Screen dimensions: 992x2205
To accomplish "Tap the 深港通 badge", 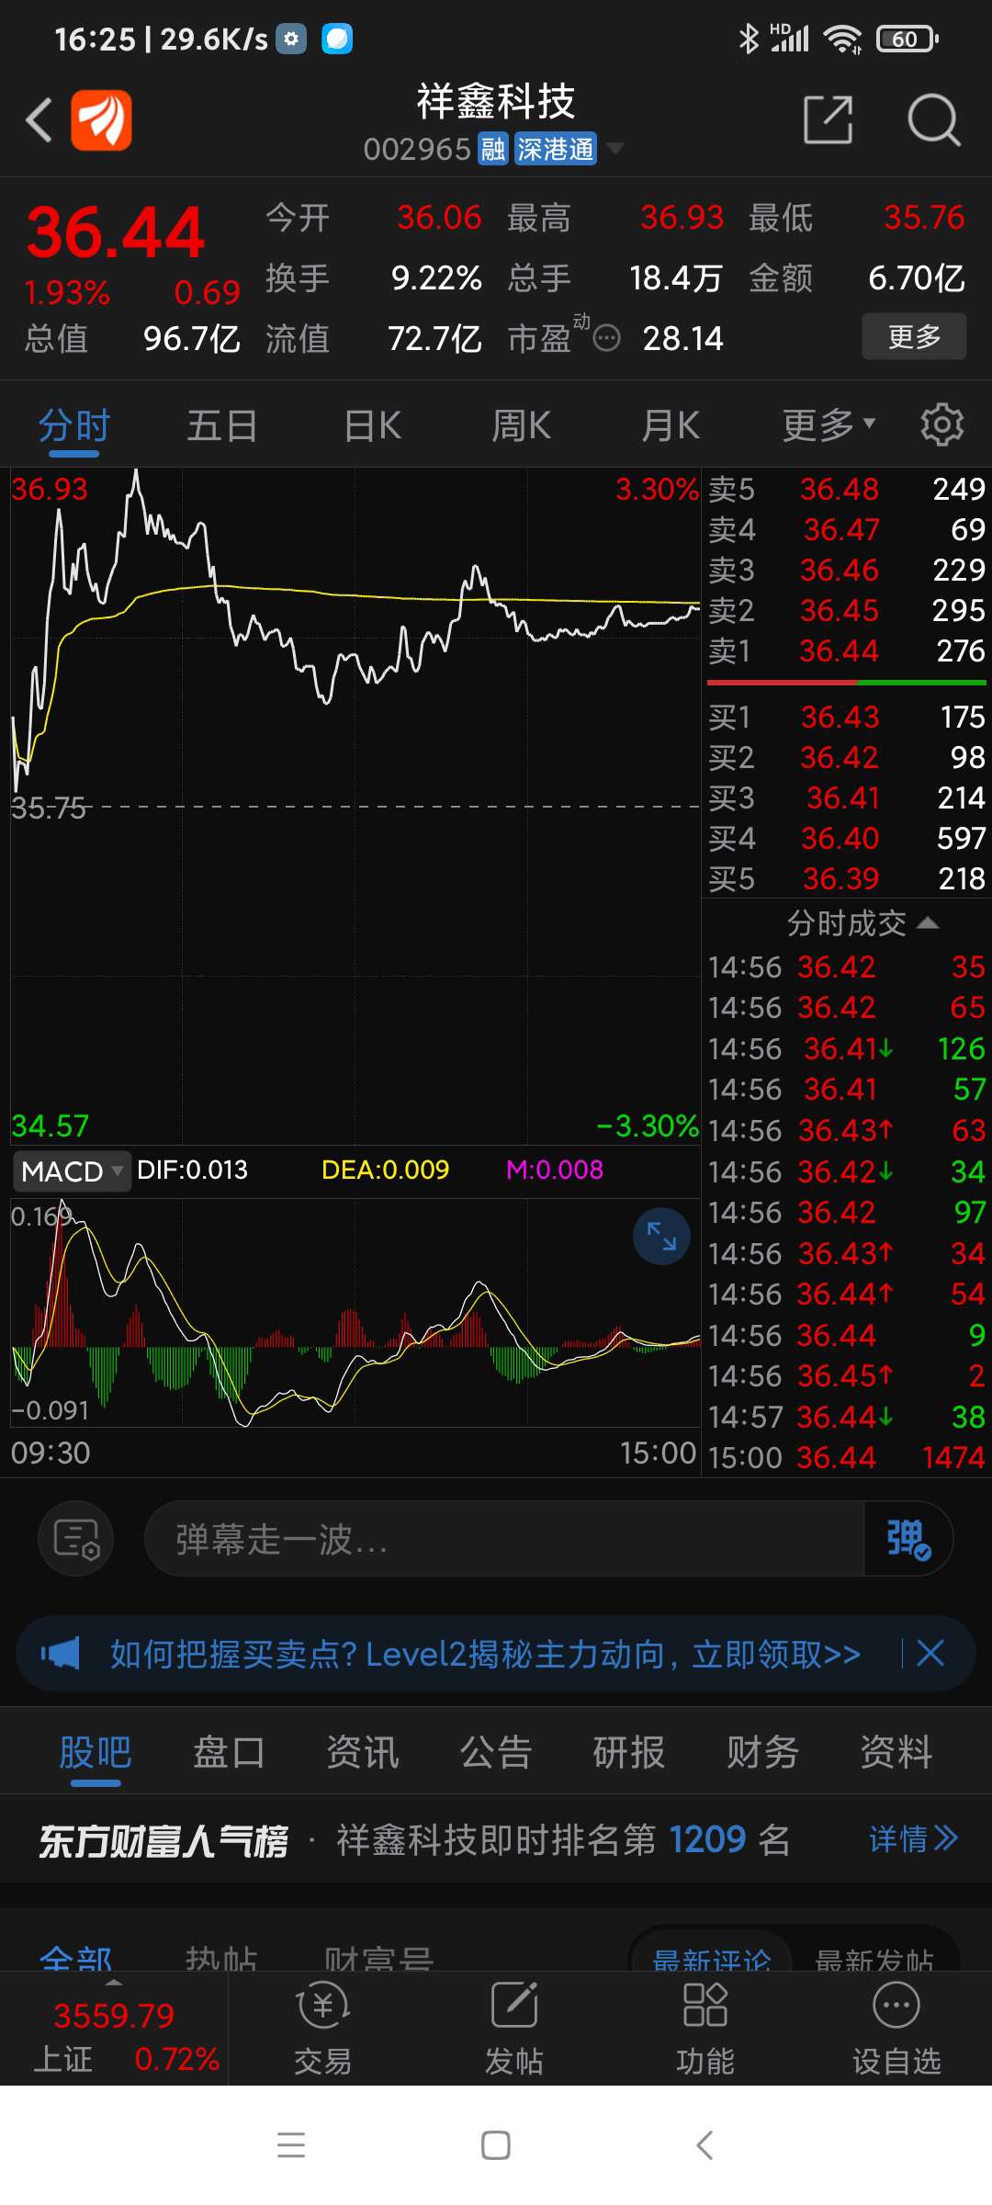I will coord(555,149).
